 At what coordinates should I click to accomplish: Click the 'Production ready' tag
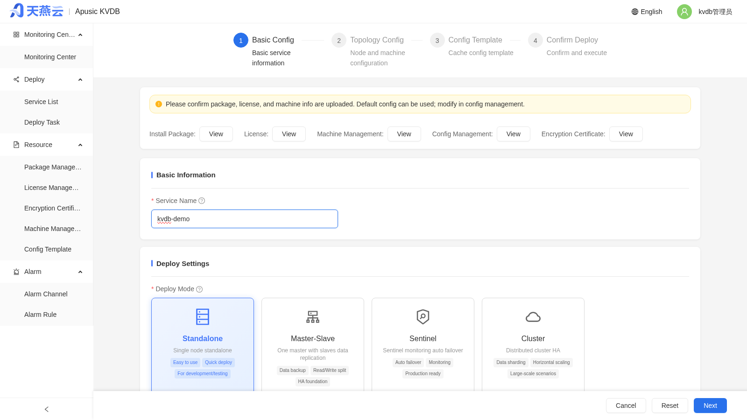[423, 374]
